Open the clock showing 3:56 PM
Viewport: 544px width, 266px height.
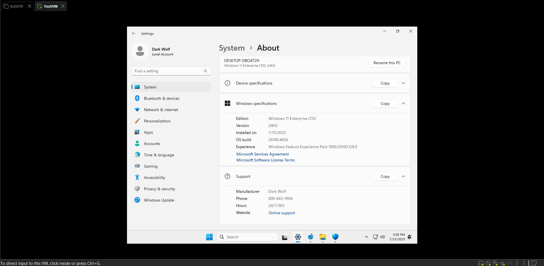(x=397, y=237)
